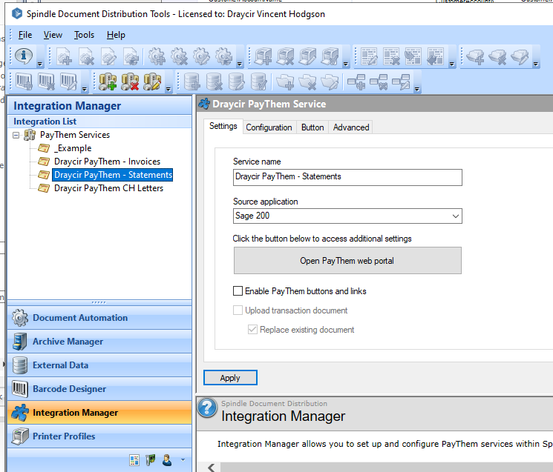This screenshot has height=472, width=553.
Task: Click the delete barcode toolbar icon
Action: click(46, 82)
